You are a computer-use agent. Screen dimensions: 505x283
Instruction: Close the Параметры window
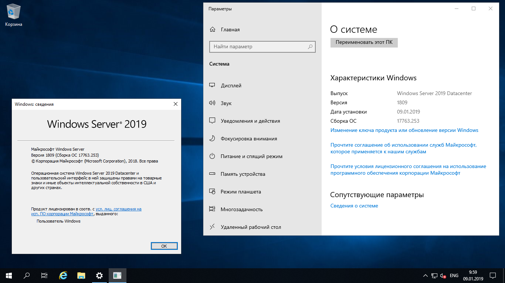[x=491, y=8]
